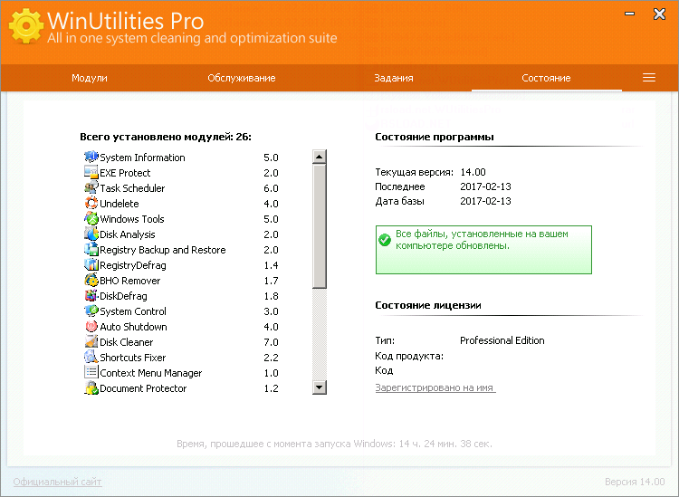Click the Auto Shutdown power icon
The image size is (679, 497).
point(91,327)
